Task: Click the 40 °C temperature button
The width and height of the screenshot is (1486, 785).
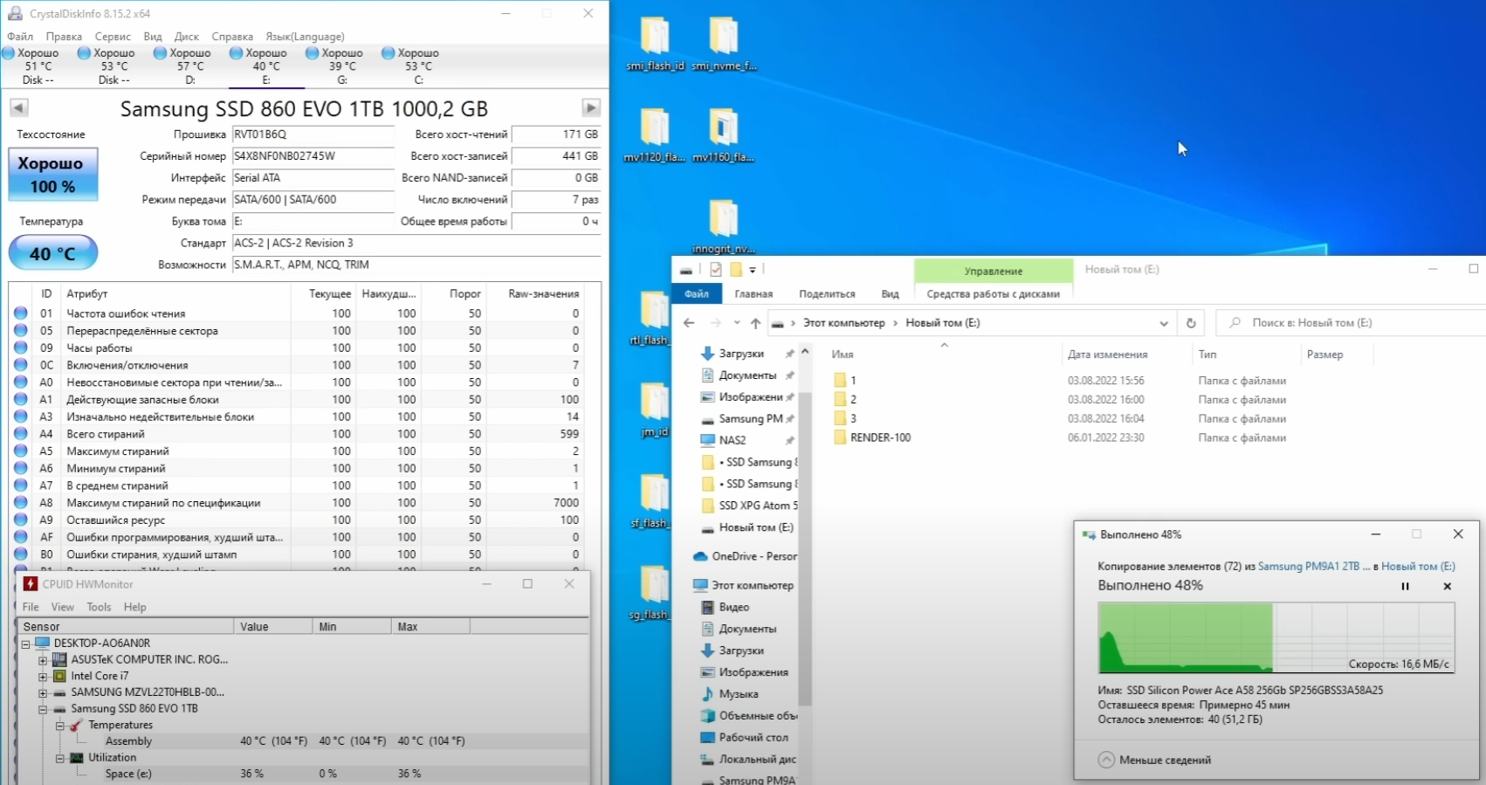Action: (x=53, y=253)
